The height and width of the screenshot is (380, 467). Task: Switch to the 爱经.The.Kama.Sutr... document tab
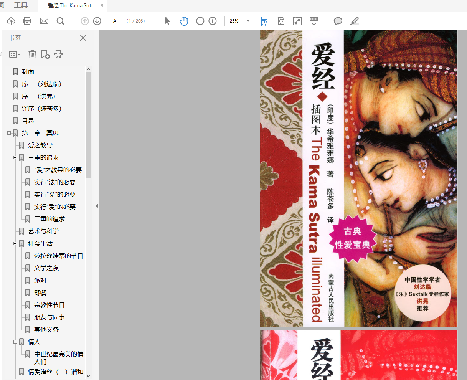[x=72, y=6]
